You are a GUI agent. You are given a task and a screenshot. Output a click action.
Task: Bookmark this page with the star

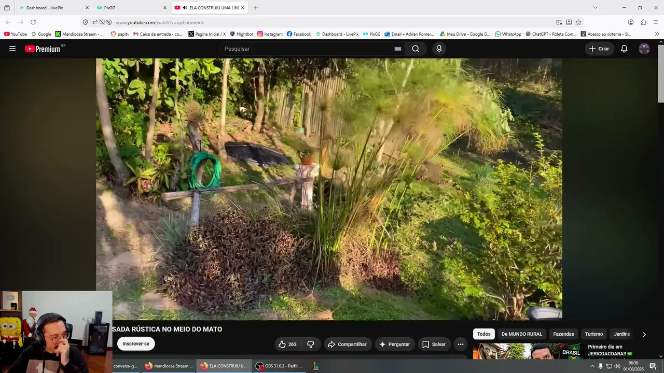(578, 22)
